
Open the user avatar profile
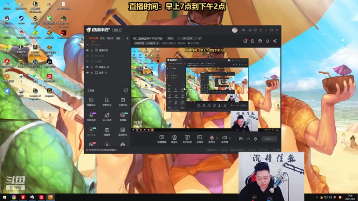click(234, 30)
